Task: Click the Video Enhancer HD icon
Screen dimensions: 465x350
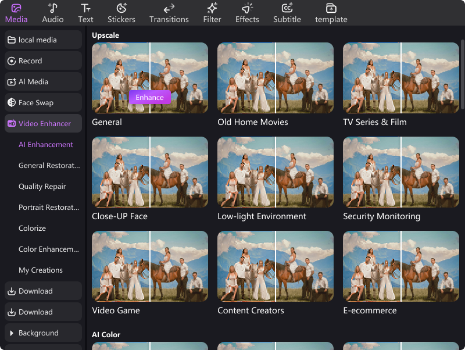Action: [x=12, y=123]
